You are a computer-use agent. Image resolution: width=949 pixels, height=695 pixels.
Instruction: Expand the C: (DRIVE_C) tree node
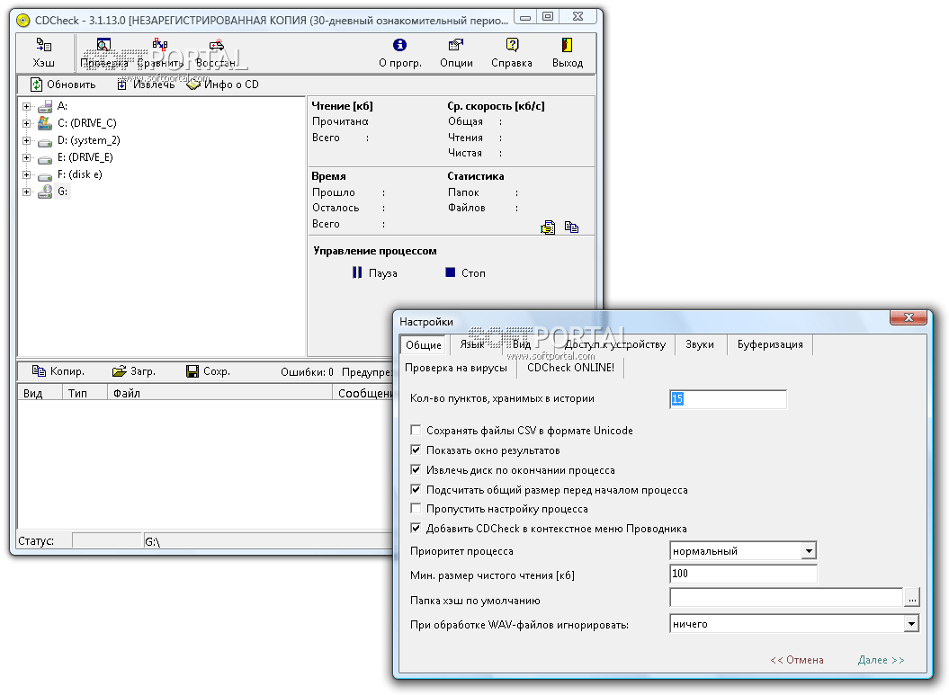26,123
